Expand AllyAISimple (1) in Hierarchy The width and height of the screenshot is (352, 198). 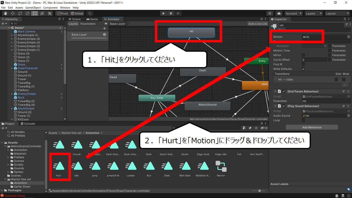coord(12,35)
